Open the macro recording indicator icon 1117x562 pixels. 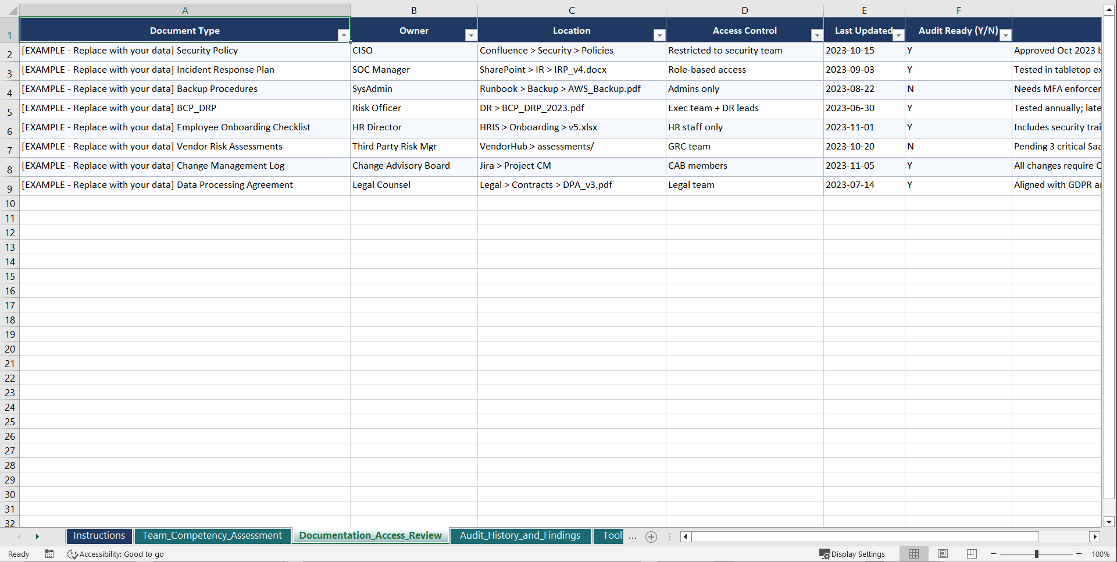click(49, 554)
